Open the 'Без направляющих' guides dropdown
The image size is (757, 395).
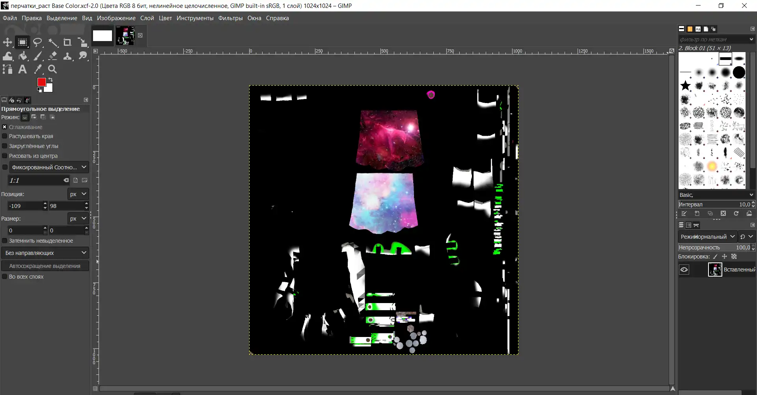tap(45, 253)
